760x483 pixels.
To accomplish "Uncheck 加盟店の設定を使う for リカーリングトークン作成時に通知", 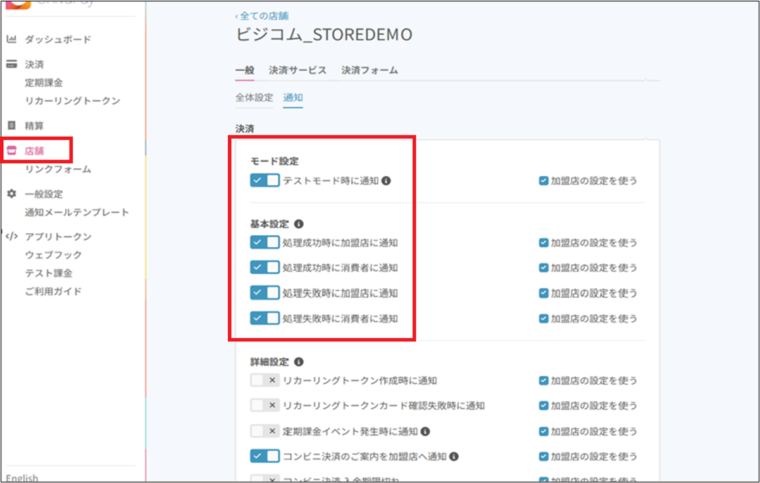I will pyautogui.click(x=544, y=381).
